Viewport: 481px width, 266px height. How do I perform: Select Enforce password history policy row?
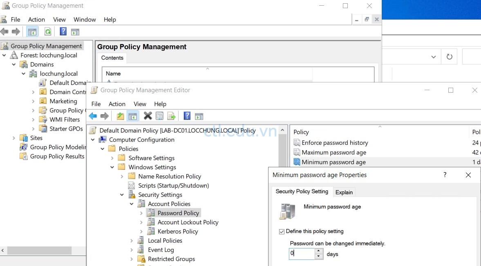[335, 143]
